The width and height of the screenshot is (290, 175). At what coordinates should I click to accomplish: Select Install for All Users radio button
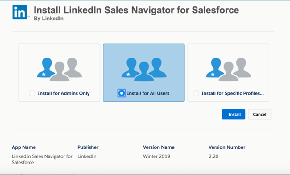point(122,93)
